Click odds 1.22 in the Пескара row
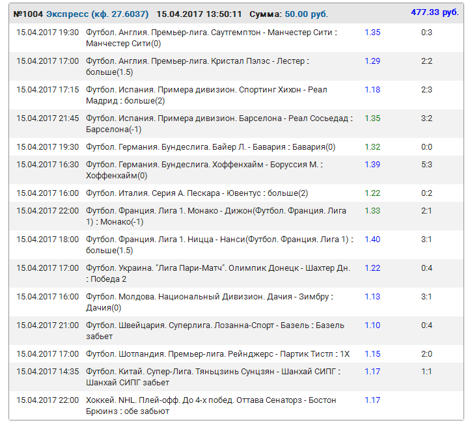This screenshot has height=427, width=470. coord(372,193)
